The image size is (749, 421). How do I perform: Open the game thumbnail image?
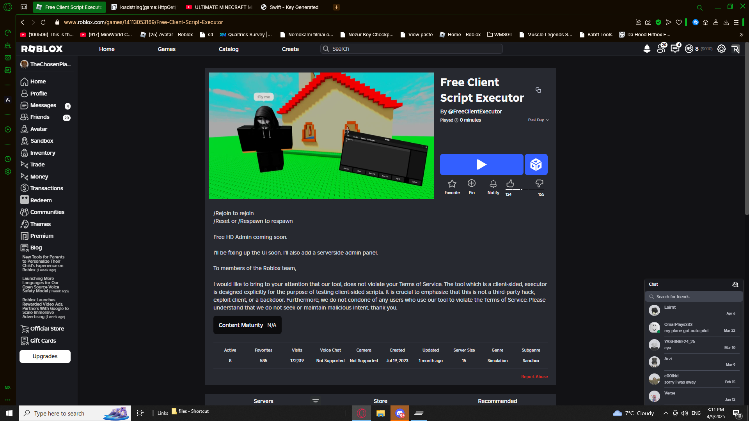(321, 136)
